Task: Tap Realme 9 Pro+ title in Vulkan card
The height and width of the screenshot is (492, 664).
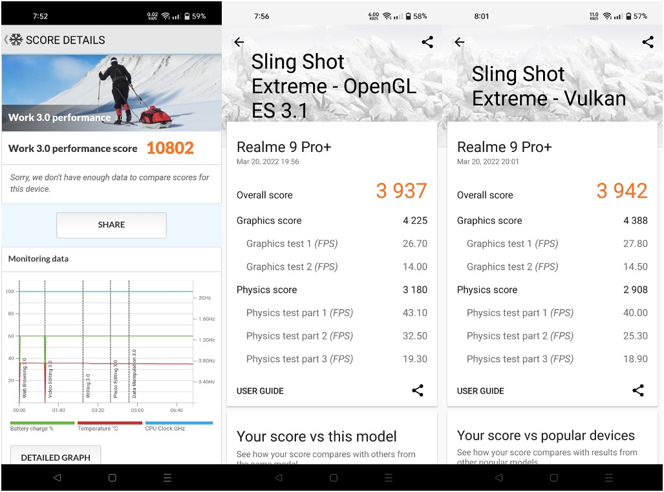Action: coord(504,147)
